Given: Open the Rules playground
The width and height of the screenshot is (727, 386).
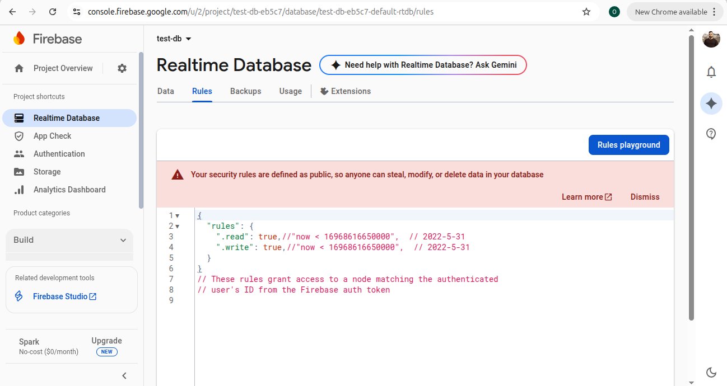Looking at the screenshot, I should pos(628,145).
